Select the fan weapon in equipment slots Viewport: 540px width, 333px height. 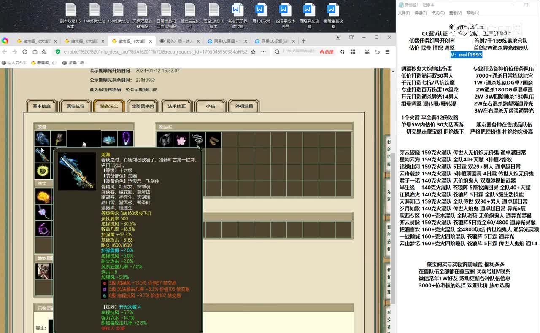(x=59, y=139)
